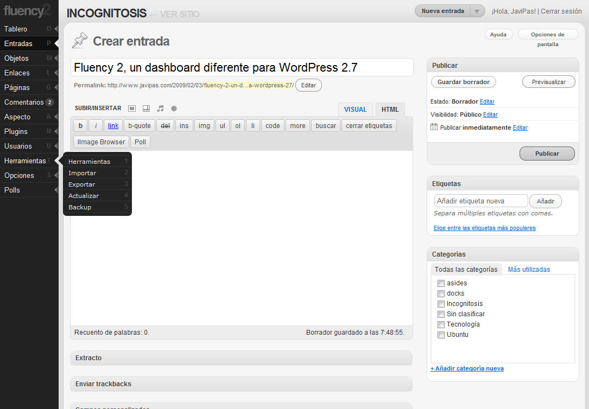Click the pushpin icon beside Crear entrada
Screen dimensions: 589x409
pyautogui.click(x=80, y=41)
